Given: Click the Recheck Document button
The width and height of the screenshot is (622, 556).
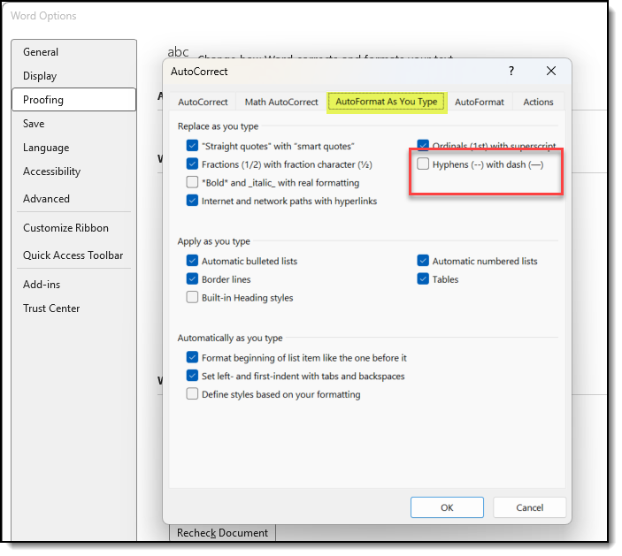Looking at the screenshot, I should (x=222, y=533).
